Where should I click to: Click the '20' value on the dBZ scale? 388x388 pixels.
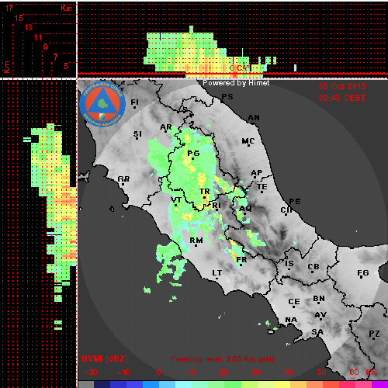[223, 372]
